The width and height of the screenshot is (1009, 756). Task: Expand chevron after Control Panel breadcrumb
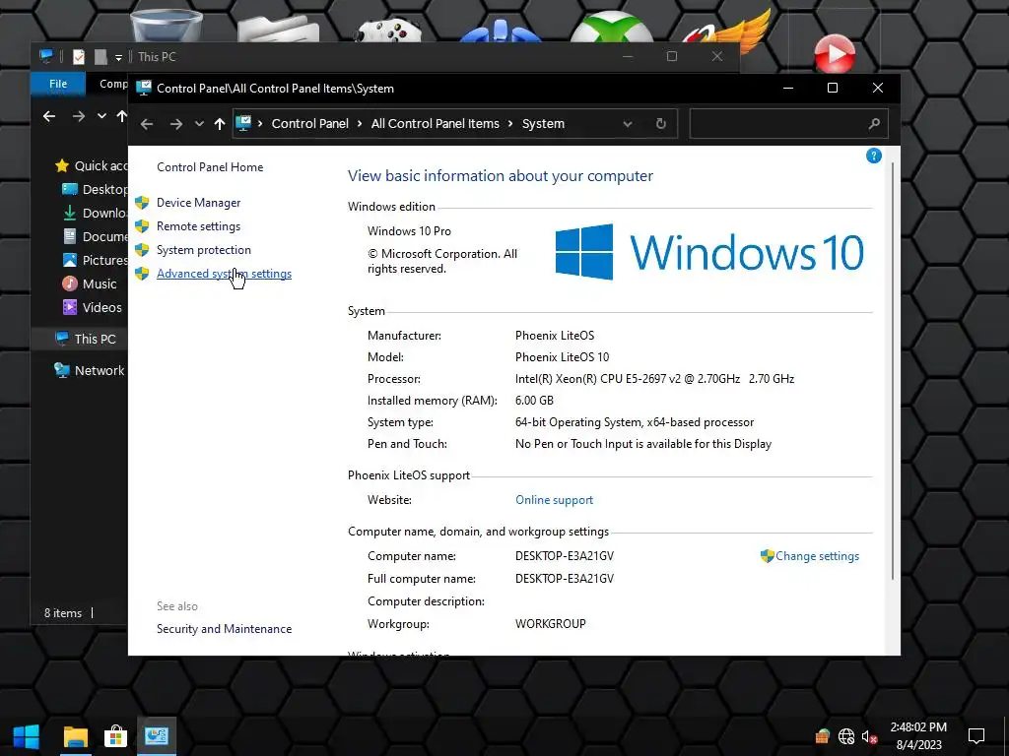pyautogui.click(x=360, y=124)
